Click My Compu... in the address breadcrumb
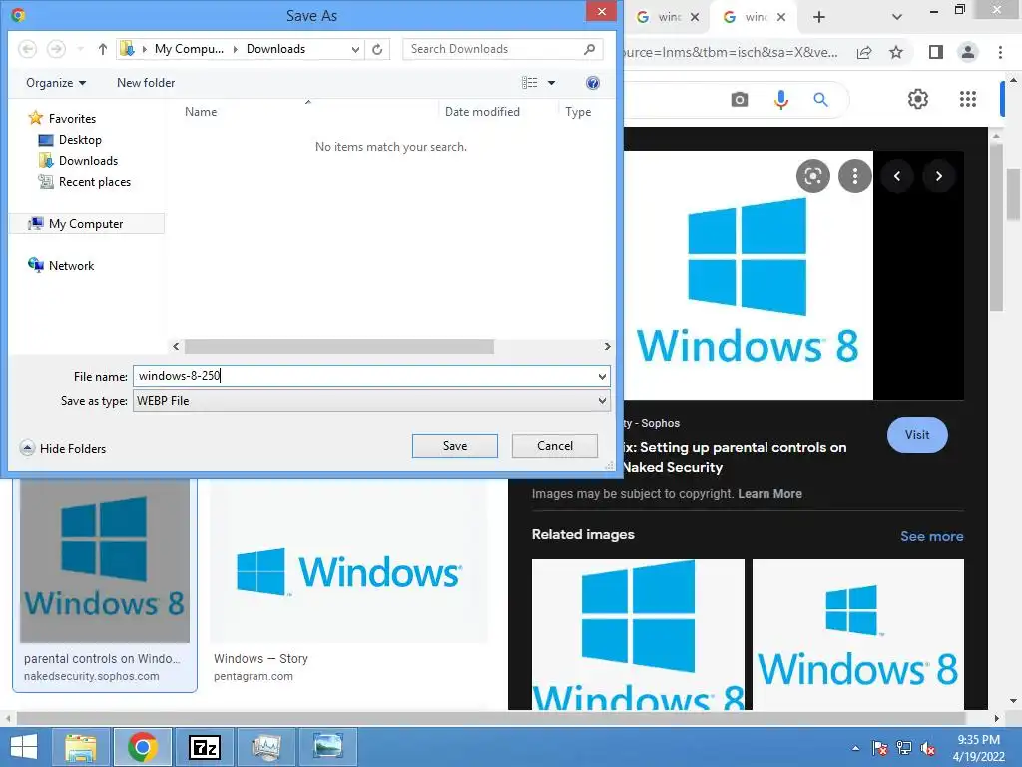Viewport: 1022px width, 767px height. [189, 49]
